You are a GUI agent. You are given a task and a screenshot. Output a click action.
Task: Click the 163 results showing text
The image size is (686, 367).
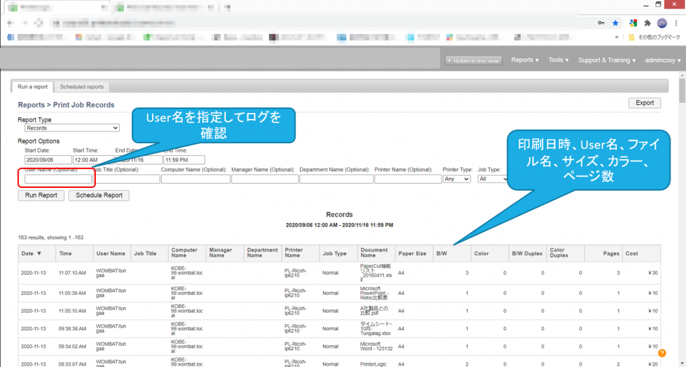pyautogui.click(x=51, y=238)
